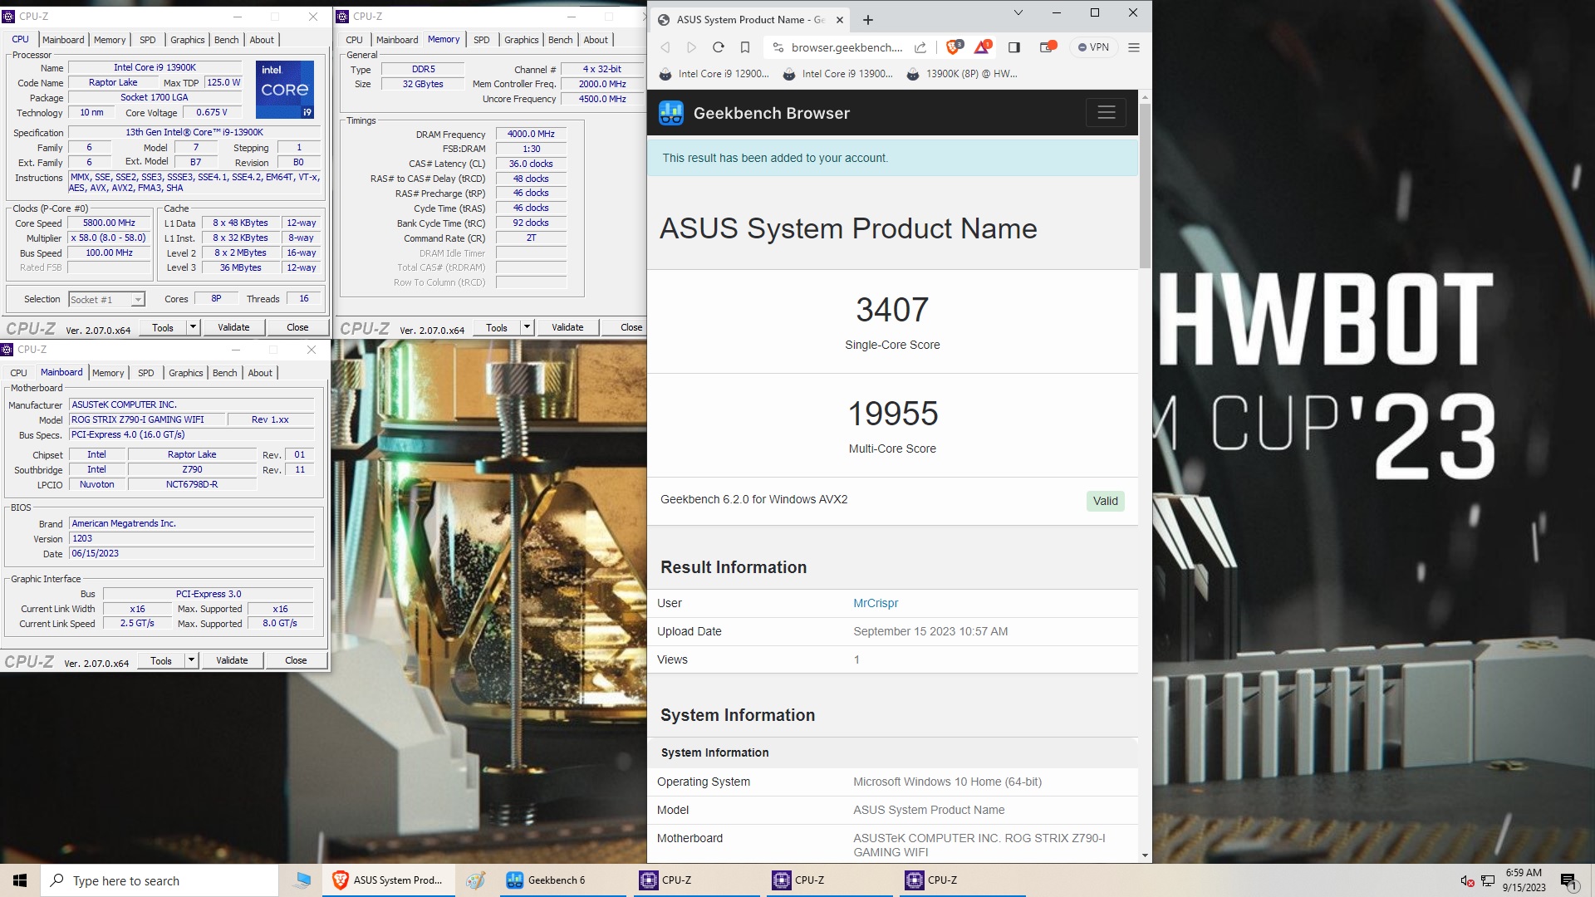This screenshot has width=1595, height=897.
Task: Click Close button in Mainboard CPU-Z window
Action: (x=296, y=660)
